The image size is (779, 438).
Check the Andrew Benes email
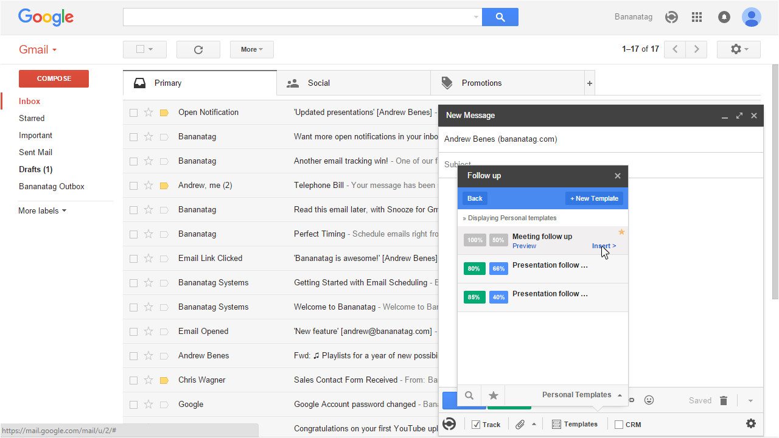click(x=134, y=356)
